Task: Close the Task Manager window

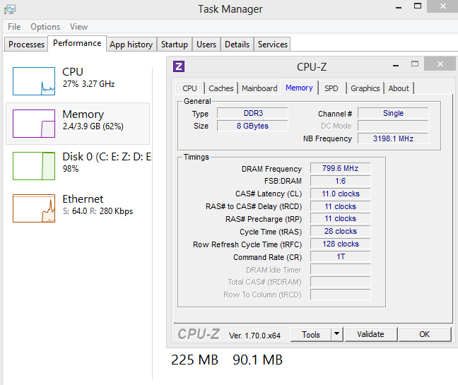Action: click(x=442, y=6)
